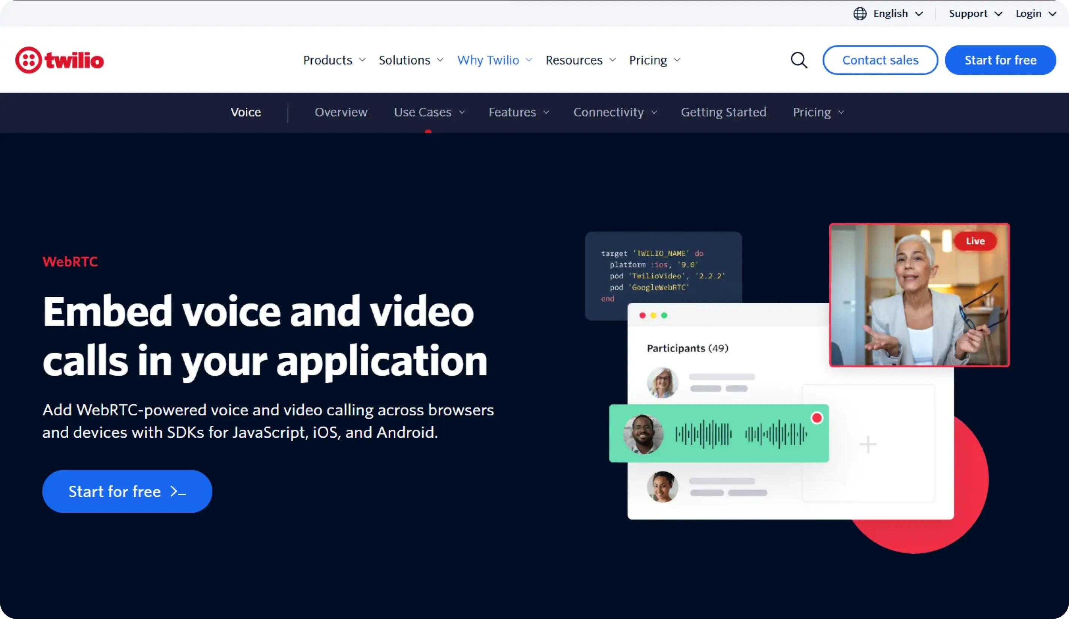Open the Why Twilio menu

[x=495, y=60]
